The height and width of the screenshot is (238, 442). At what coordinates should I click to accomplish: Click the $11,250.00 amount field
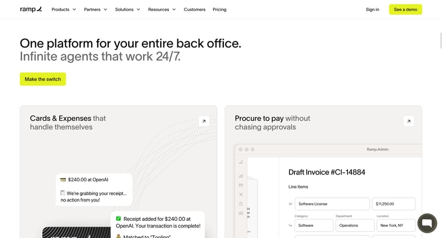point(394,204)
